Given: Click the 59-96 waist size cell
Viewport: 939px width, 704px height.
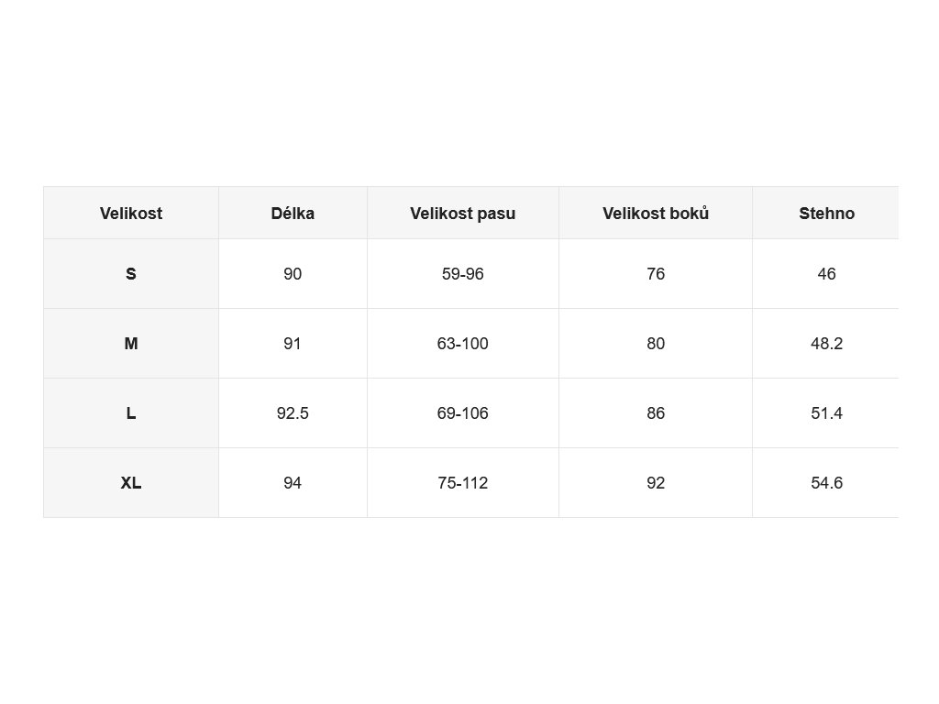Looking at the screenshot, I should 463,273.
